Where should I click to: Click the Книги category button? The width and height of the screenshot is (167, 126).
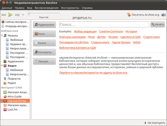click(x=44, y=43)
